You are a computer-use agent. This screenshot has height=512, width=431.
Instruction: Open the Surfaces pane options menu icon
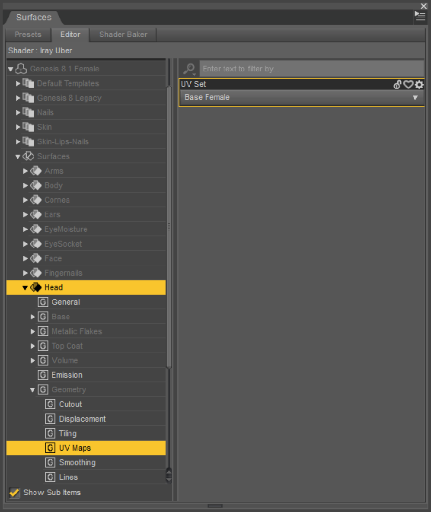pos(420,16)
